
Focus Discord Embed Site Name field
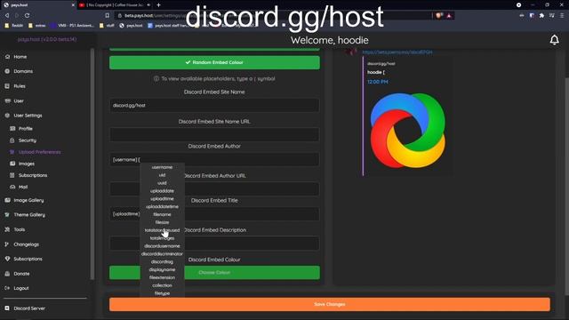coord(214,105)
